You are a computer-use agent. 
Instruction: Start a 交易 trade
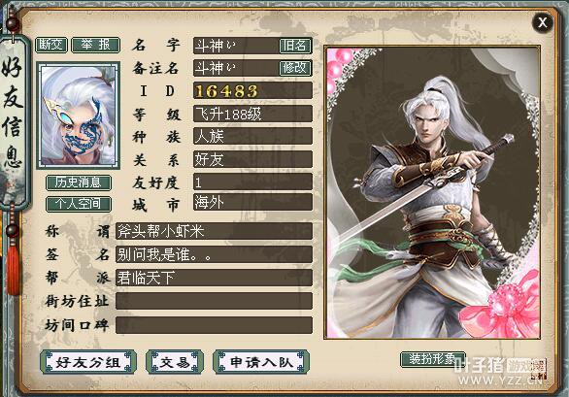[x=175, y=362]
